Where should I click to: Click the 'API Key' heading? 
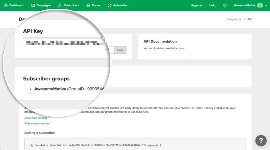click(x=33, y=31)
